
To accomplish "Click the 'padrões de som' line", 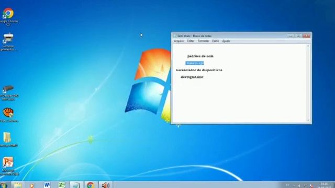I will (200, 56).
